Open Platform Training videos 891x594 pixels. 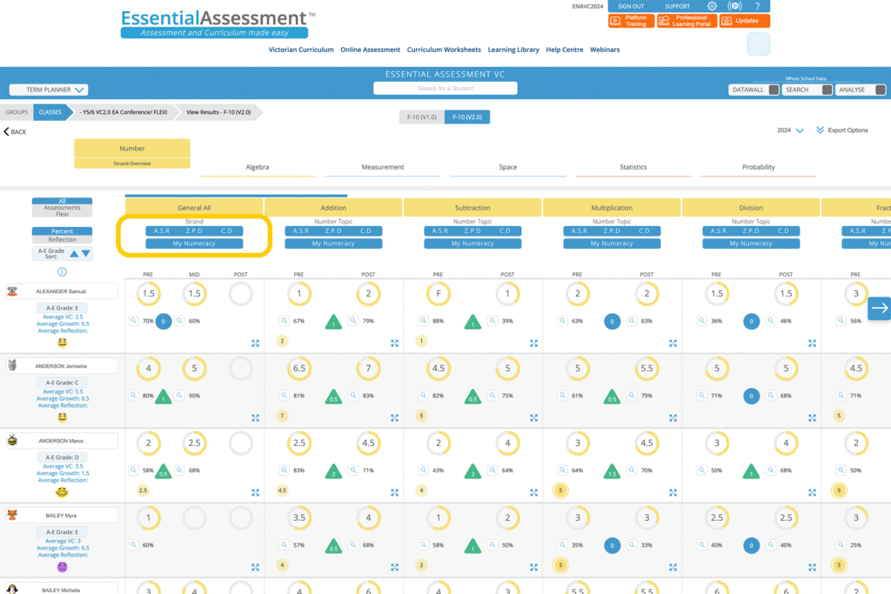631,21
